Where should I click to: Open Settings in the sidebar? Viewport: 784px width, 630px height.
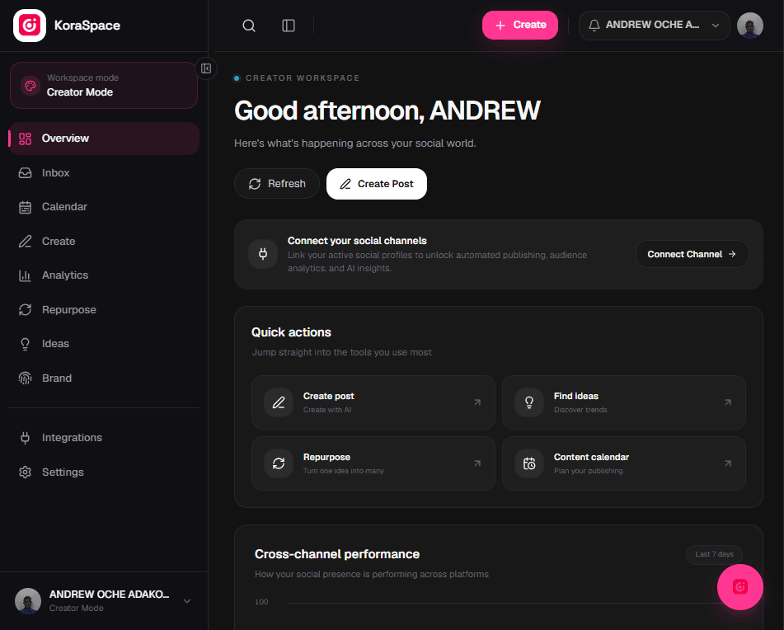pyautogui.click(x=104, y=472)
